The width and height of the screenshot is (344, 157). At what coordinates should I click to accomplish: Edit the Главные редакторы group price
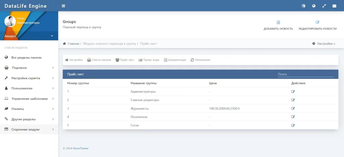pos(293,100)
